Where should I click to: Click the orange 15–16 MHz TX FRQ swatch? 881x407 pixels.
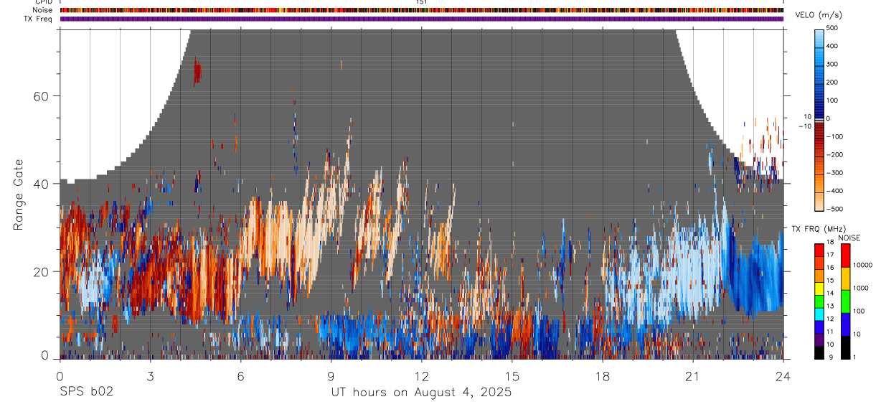coord(819,275)
